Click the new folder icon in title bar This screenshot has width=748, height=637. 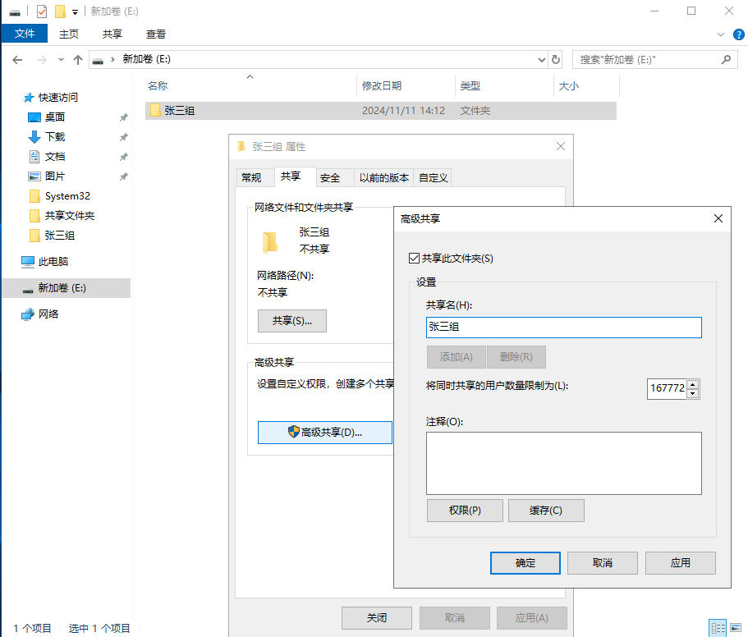pos(60,11)
